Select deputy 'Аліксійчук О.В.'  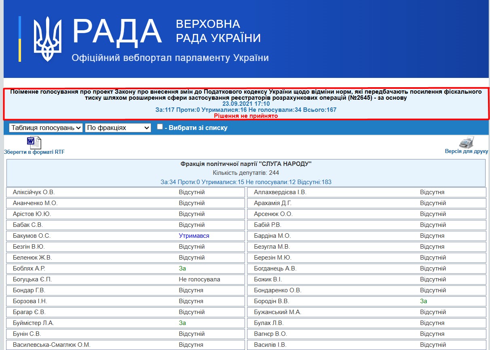coord(34,192)
